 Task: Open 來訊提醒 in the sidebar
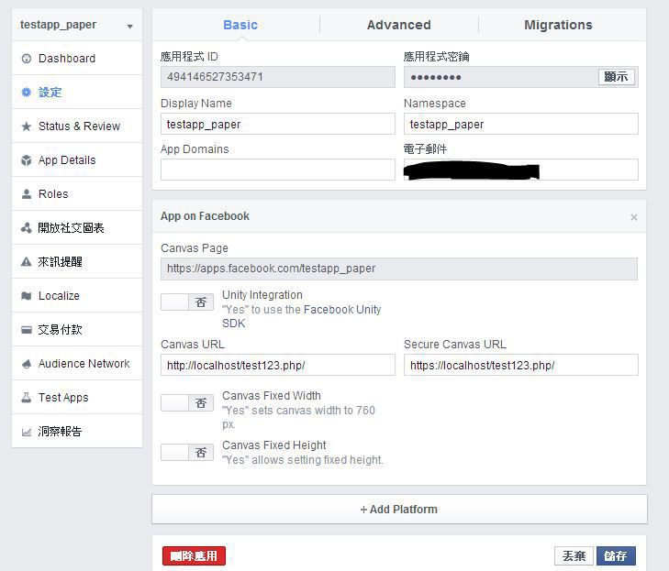[77, 261]
